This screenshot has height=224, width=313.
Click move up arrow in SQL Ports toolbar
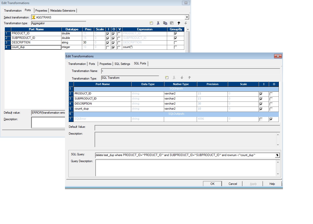click(189, 78)
